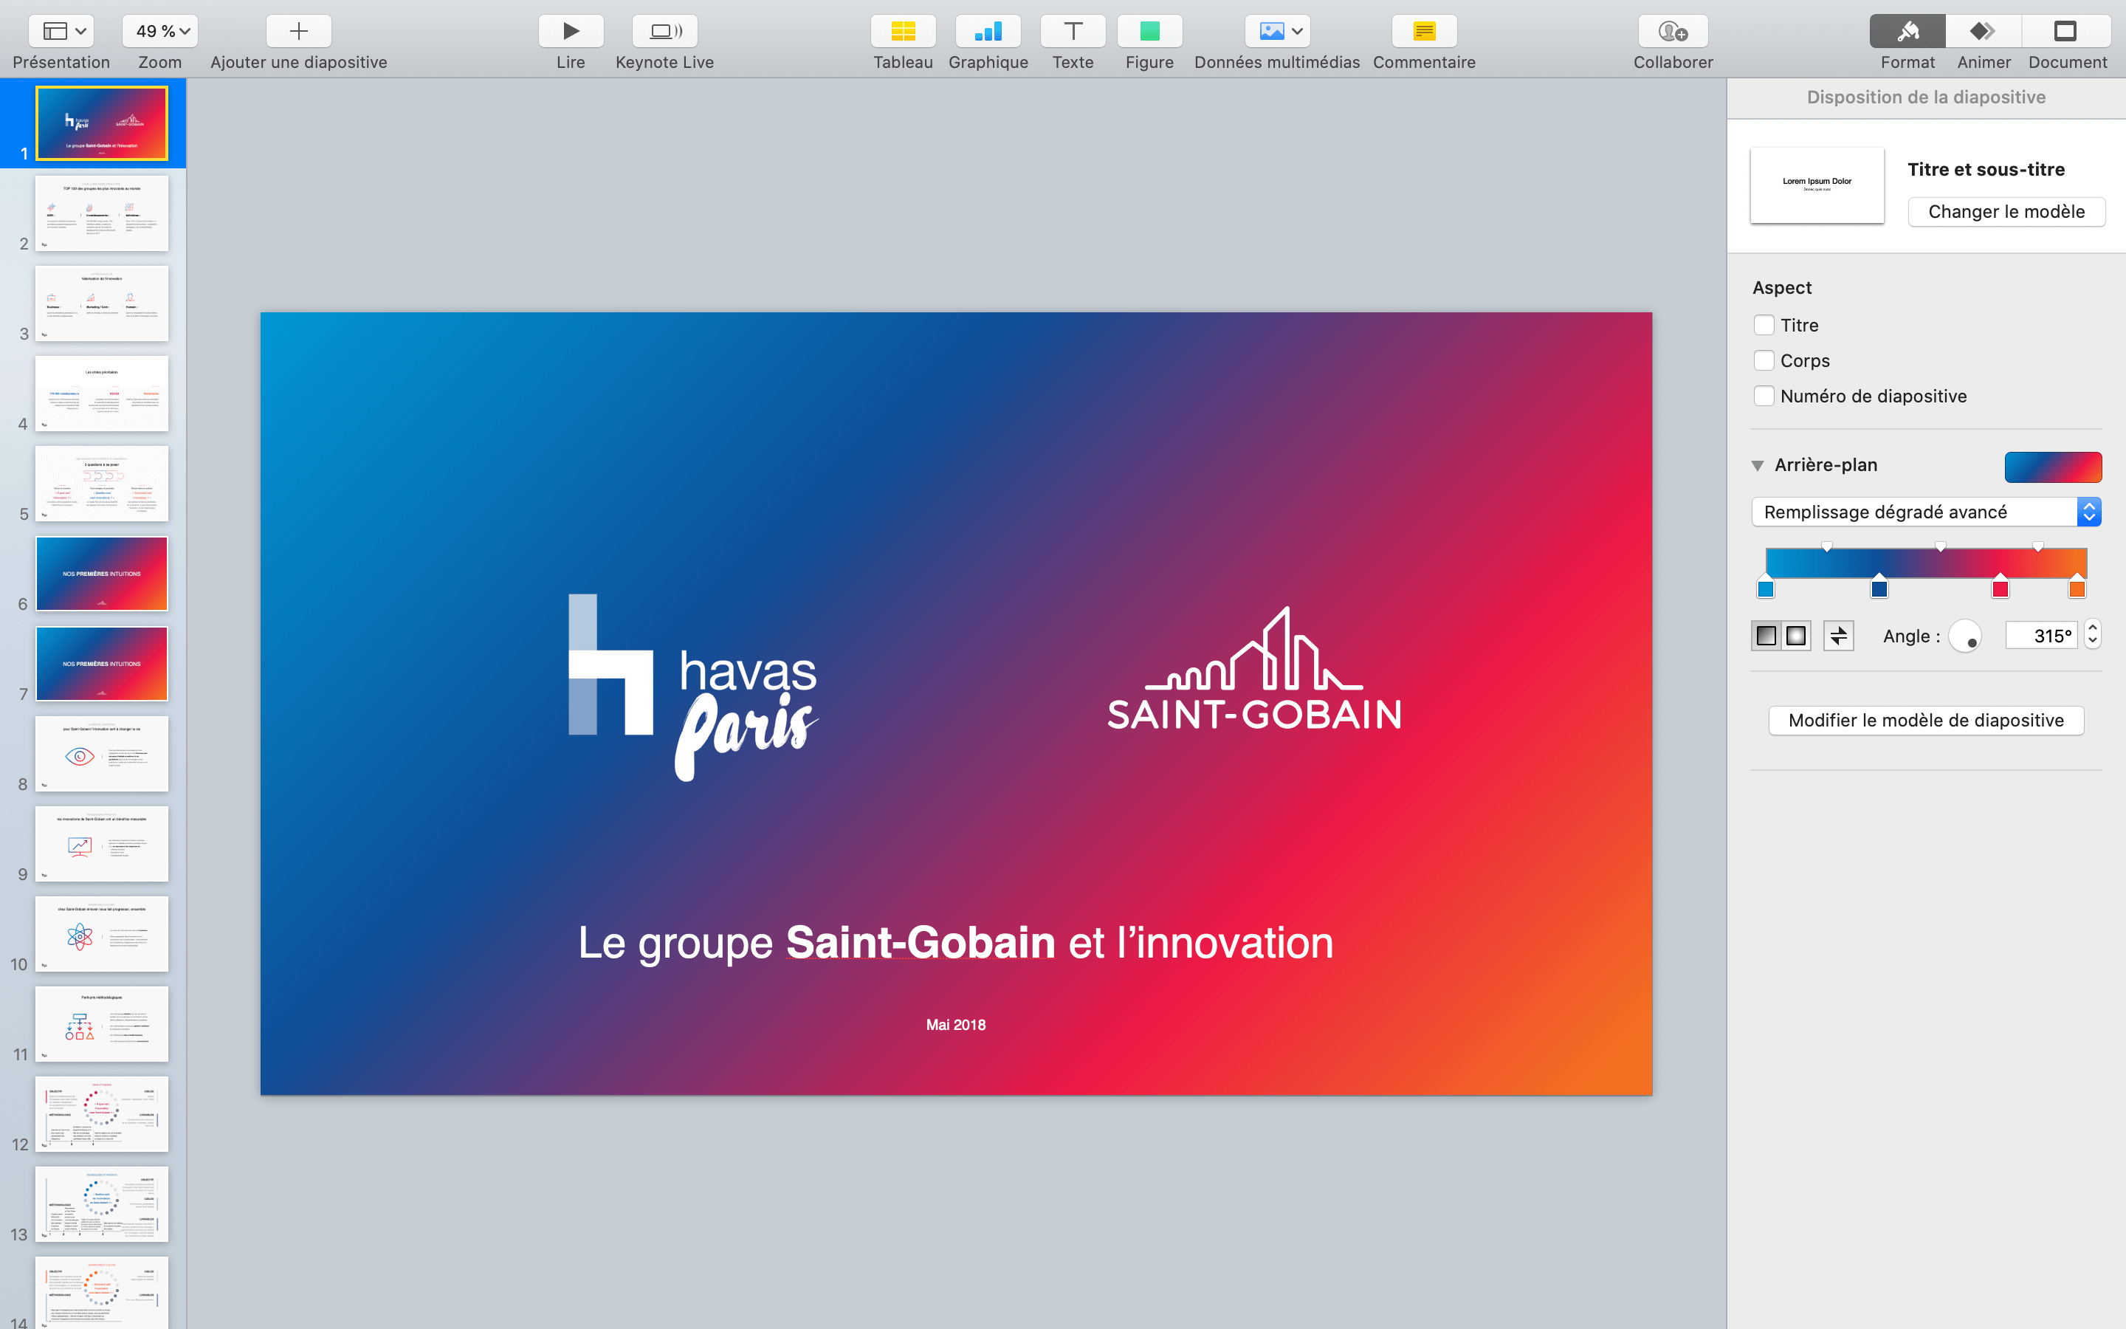Insert a table with Tableau icon
The width and height of the screenshot is (2126, 1329).
pos(902,32)
